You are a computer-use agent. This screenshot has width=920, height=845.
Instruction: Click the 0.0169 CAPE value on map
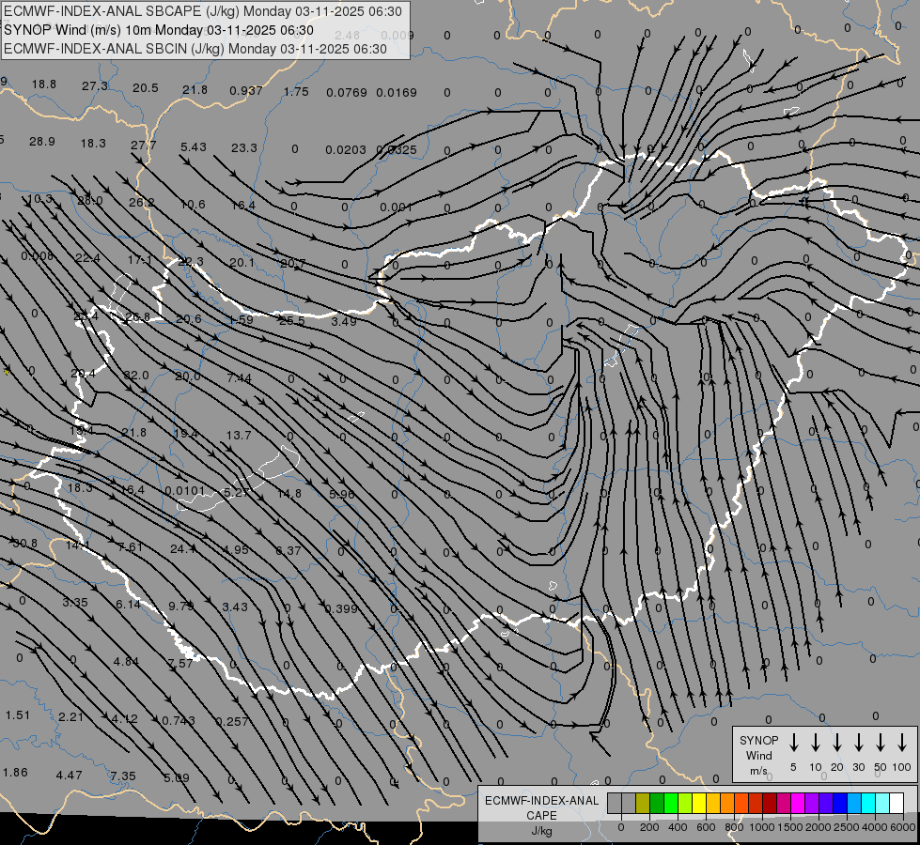click(397, 93)
